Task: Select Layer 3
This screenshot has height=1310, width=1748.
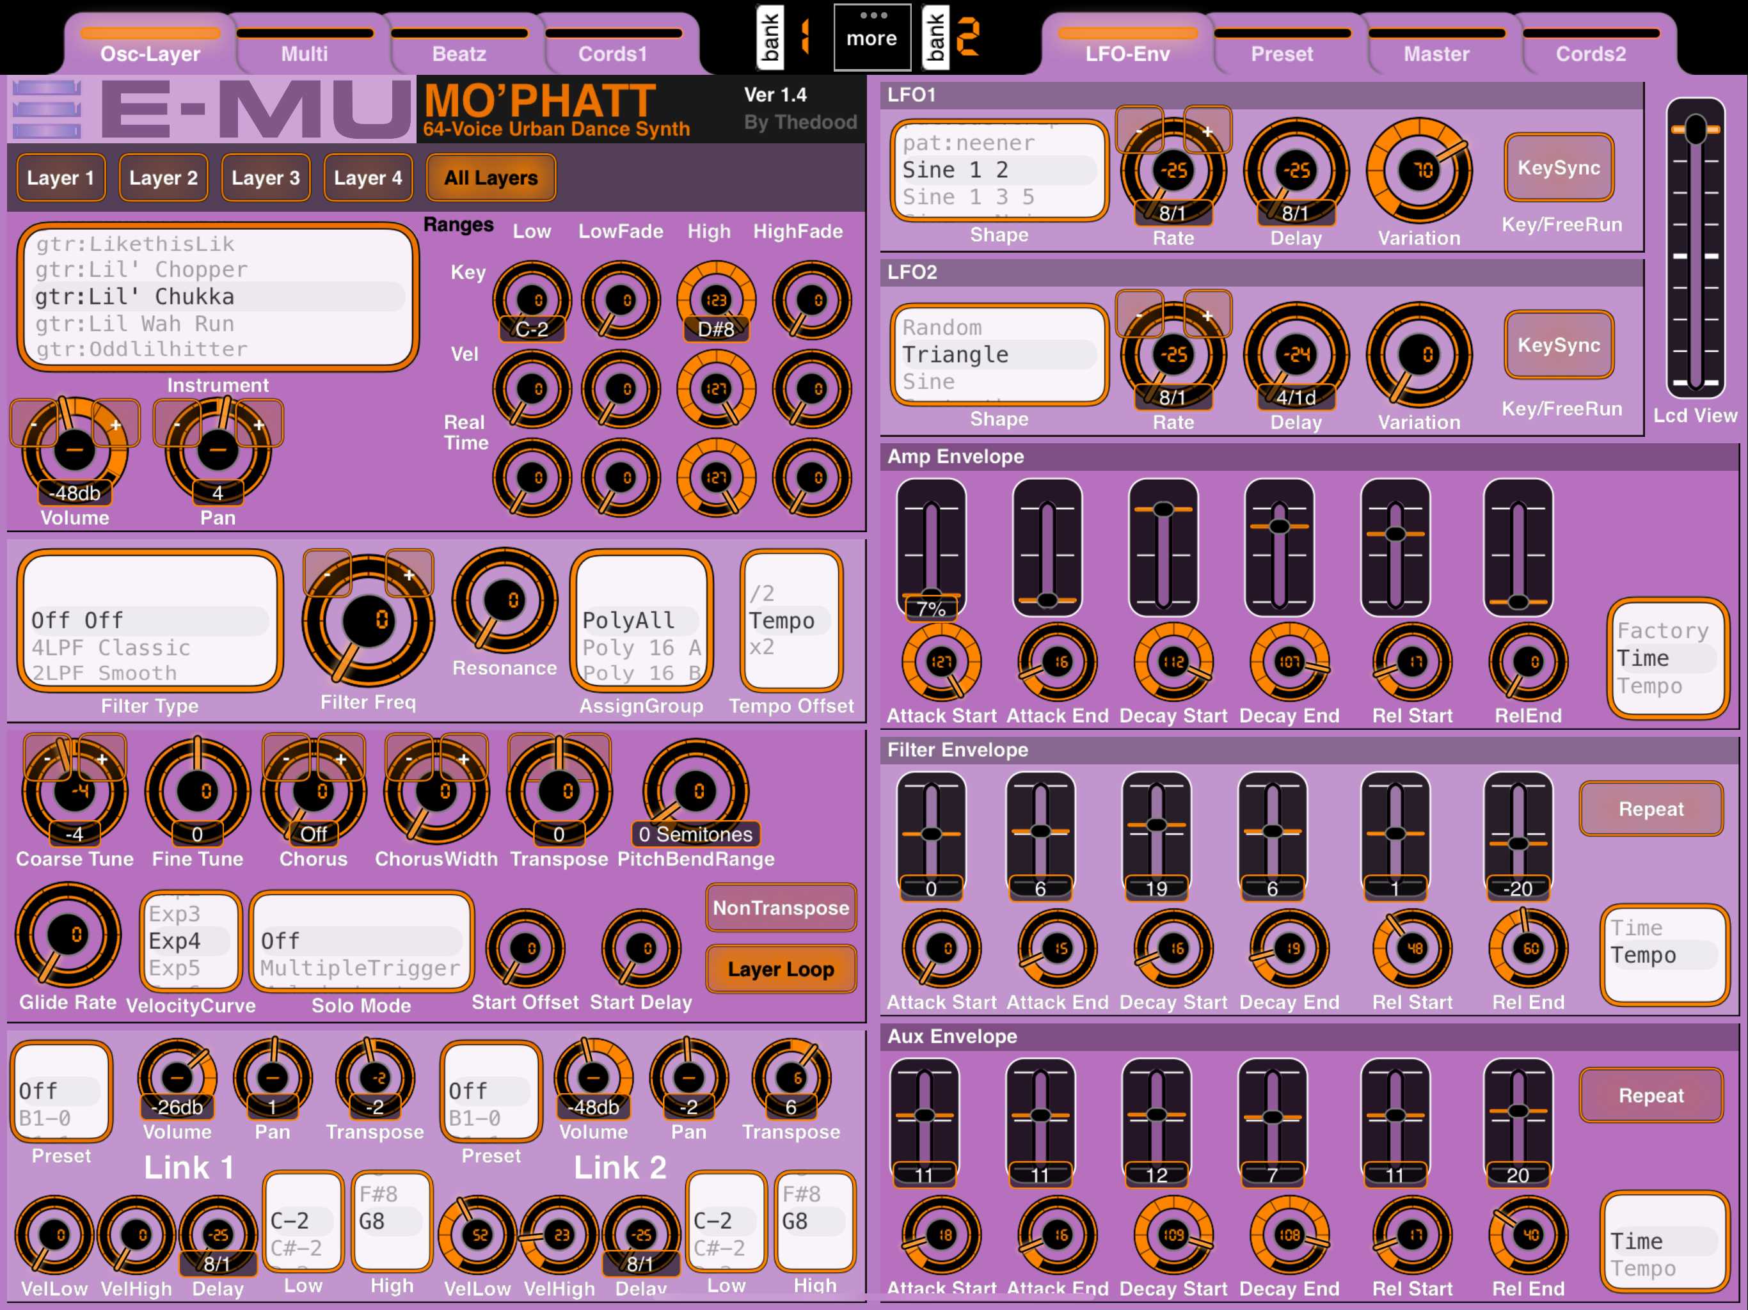Action: [266, 178]
